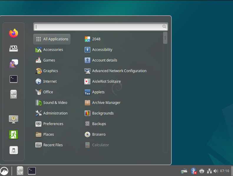The width and height of the screenshot is (233, 176).
Task: Click the magnifier icon in search box
Action: click(164, 26)
